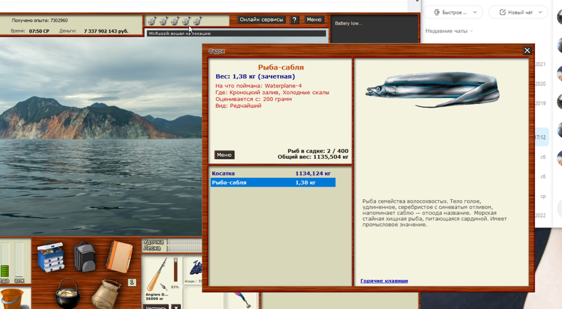Click the 2021 chat entry in sidebar

coord(540,64)
